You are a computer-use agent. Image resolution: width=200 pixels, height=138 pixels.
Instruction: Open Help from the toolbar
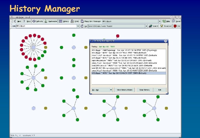pos(166,21)
